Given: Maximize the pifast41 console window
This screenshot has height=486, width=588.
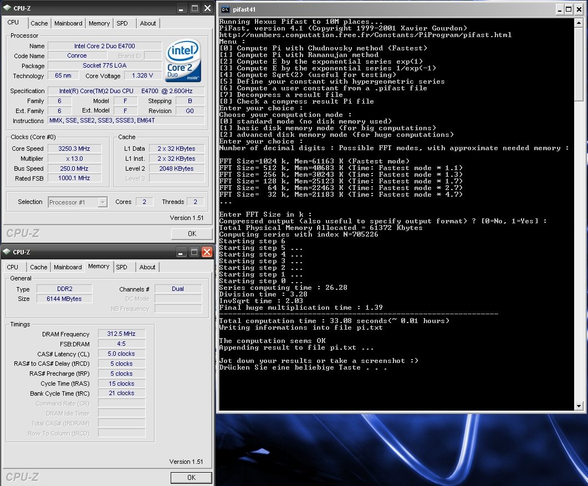Looking at the screenshot, I should click(569, 9).
